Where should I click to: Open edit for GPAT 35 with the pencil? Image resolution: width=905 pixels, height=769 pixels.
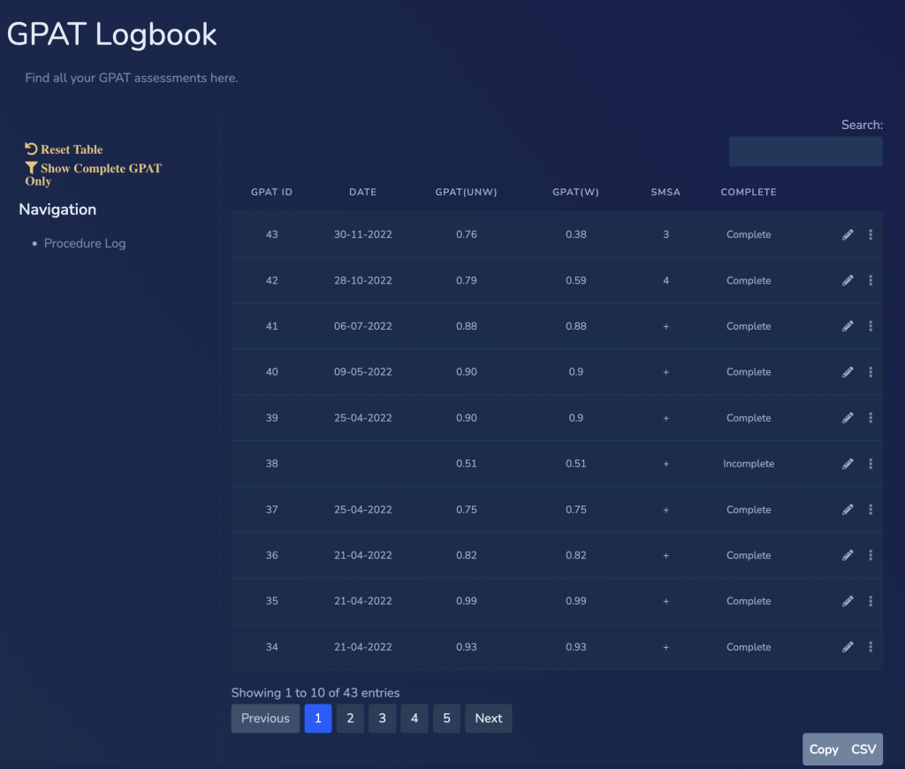[x=848, y=601]
